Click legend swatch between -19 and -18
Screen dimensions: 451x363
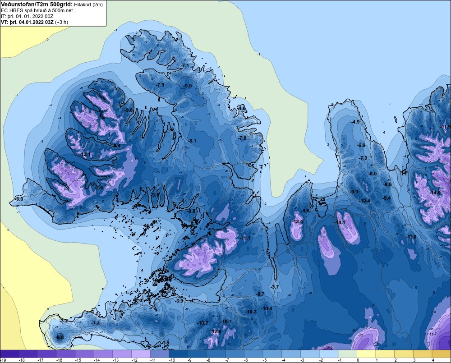(x=9, y=354)
